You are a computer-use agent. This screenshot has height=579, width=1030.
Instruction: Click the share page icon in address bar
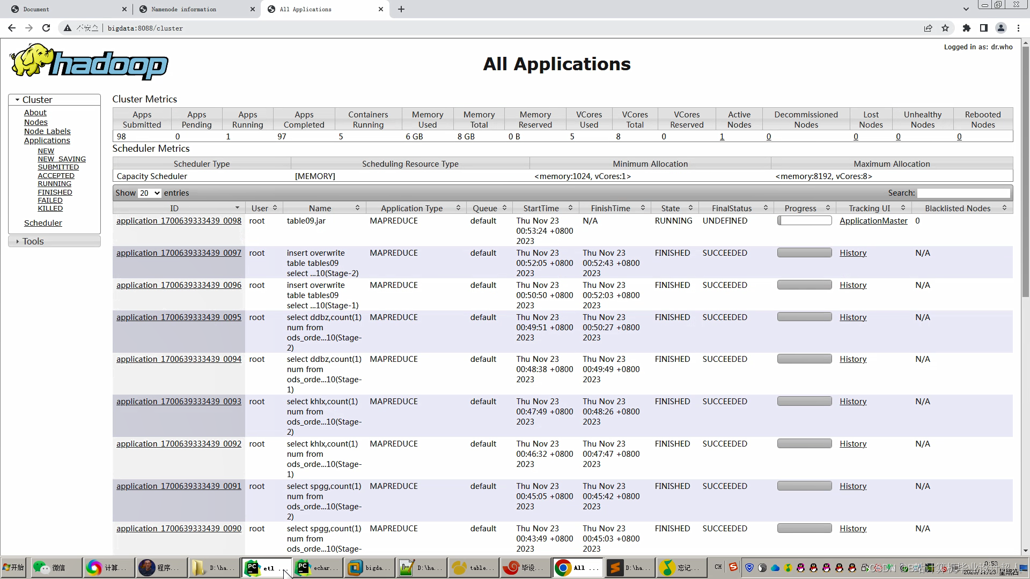click(x=928, y=28)
